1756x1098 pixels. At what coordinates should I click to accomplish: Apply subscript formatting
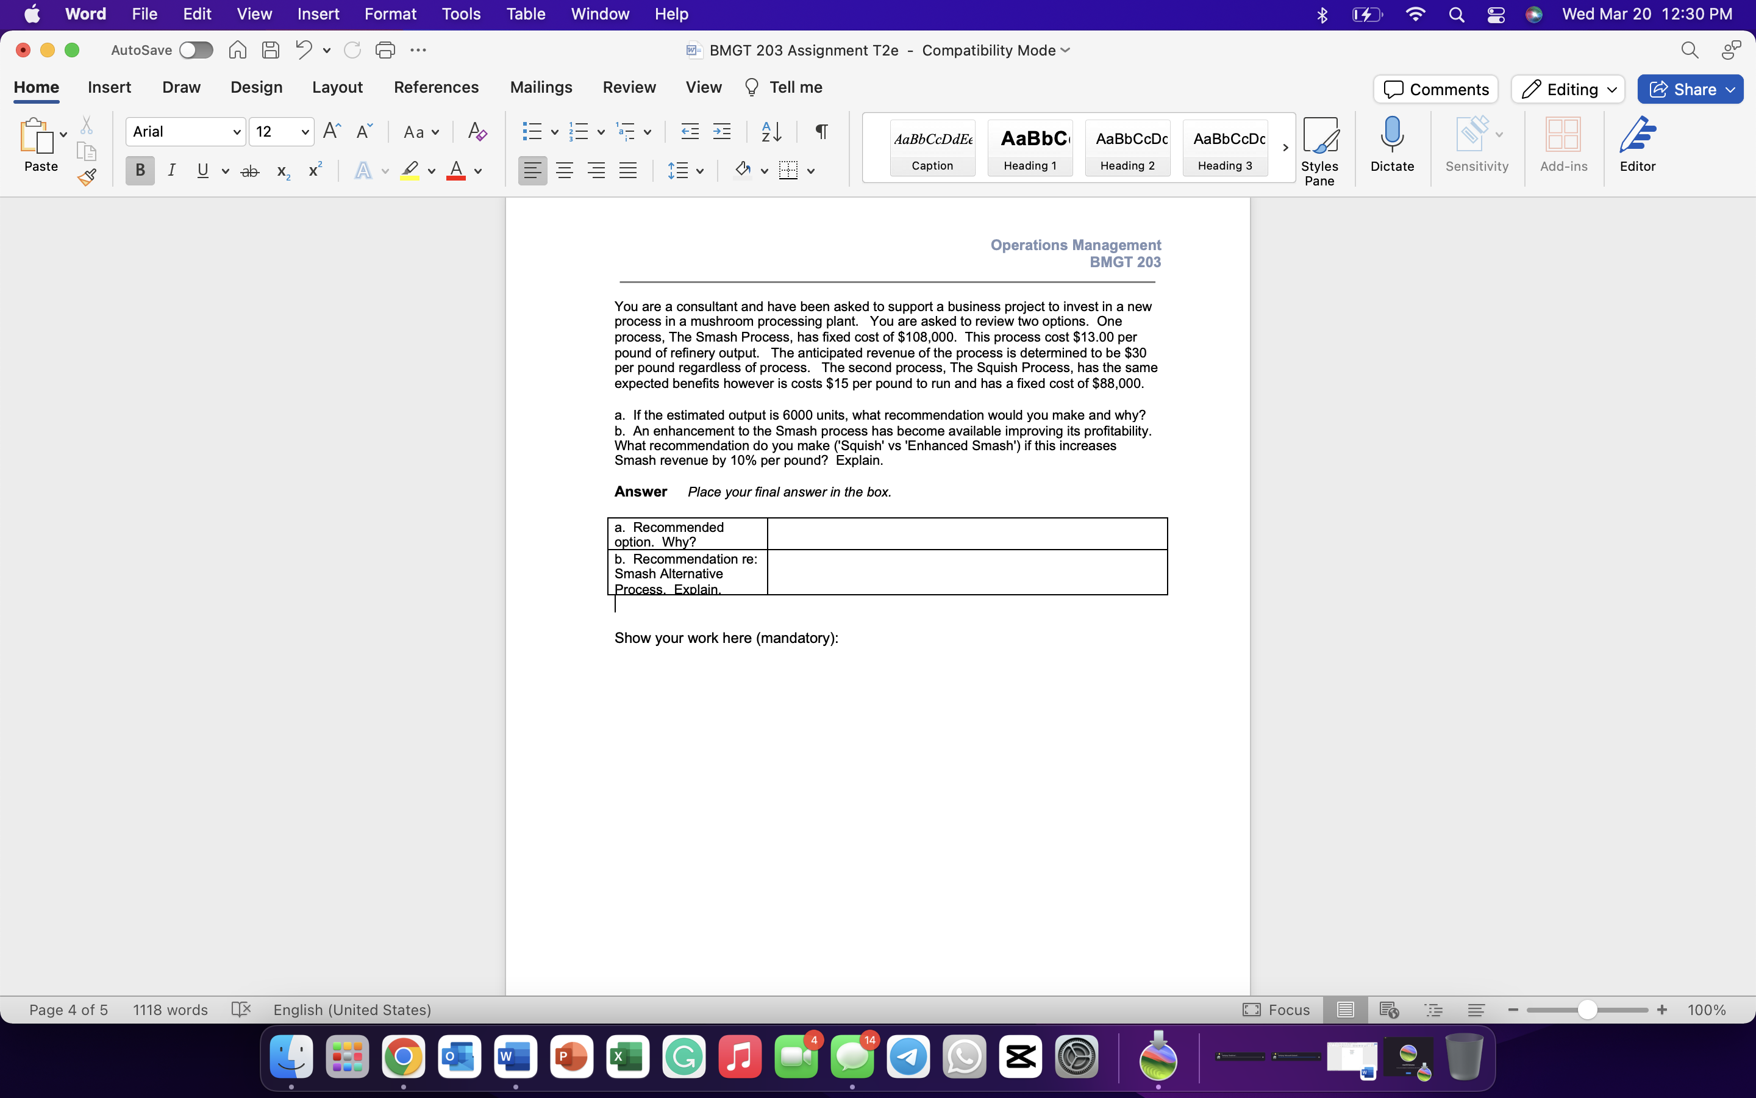tap(283, 171)
